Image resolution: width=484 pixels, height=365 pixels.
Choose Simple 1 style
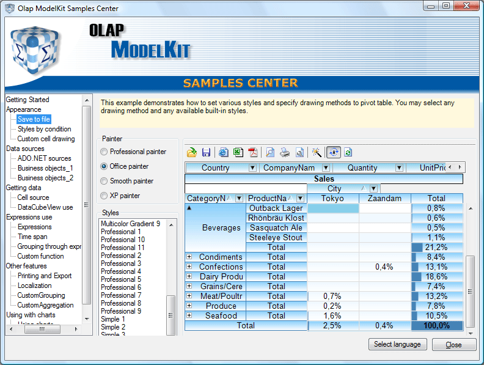(x=113, y=319)
